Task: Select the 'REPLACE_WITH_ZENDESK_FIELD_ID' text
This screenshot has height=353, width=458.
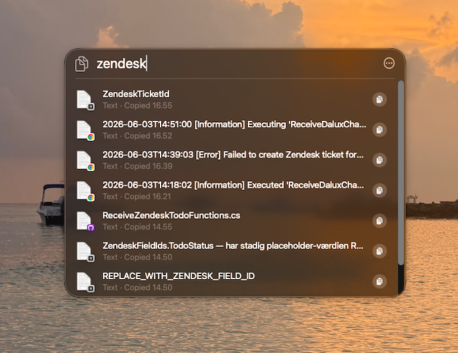Action: (x=179, y=276)
